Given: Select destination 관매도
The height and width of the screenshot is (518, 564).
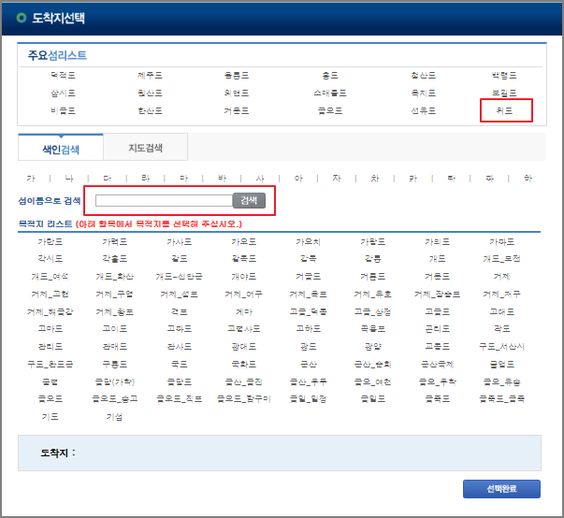Looking at the screenshot, I should point(115,347).
